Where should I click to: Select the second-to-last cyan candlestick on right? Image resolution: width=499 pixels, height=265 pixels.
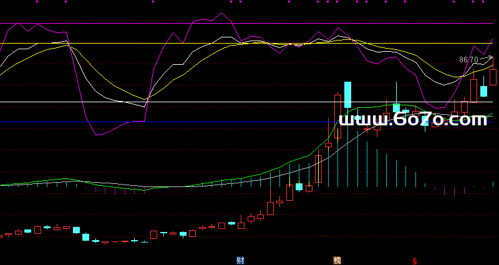coord(483,91)
